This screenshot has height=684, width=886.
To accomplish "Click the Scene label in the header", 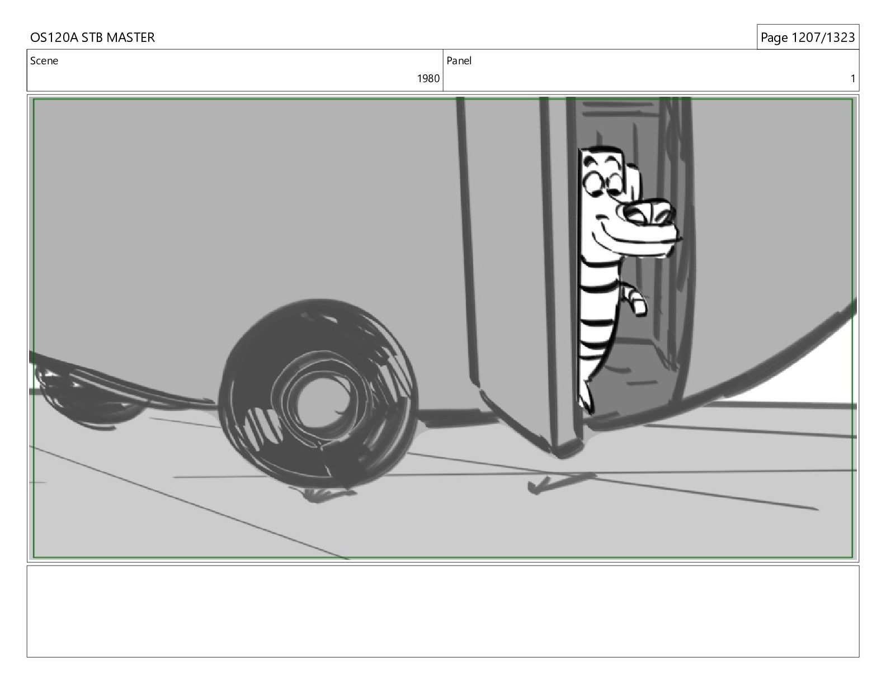I will coord(44,61).
